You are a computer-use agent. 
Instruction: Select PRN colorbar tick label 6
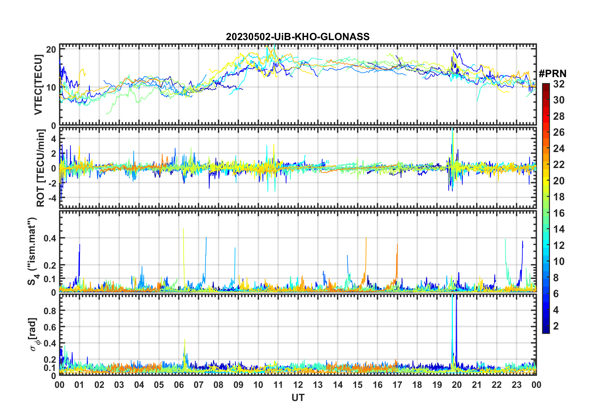click(556, 293)
